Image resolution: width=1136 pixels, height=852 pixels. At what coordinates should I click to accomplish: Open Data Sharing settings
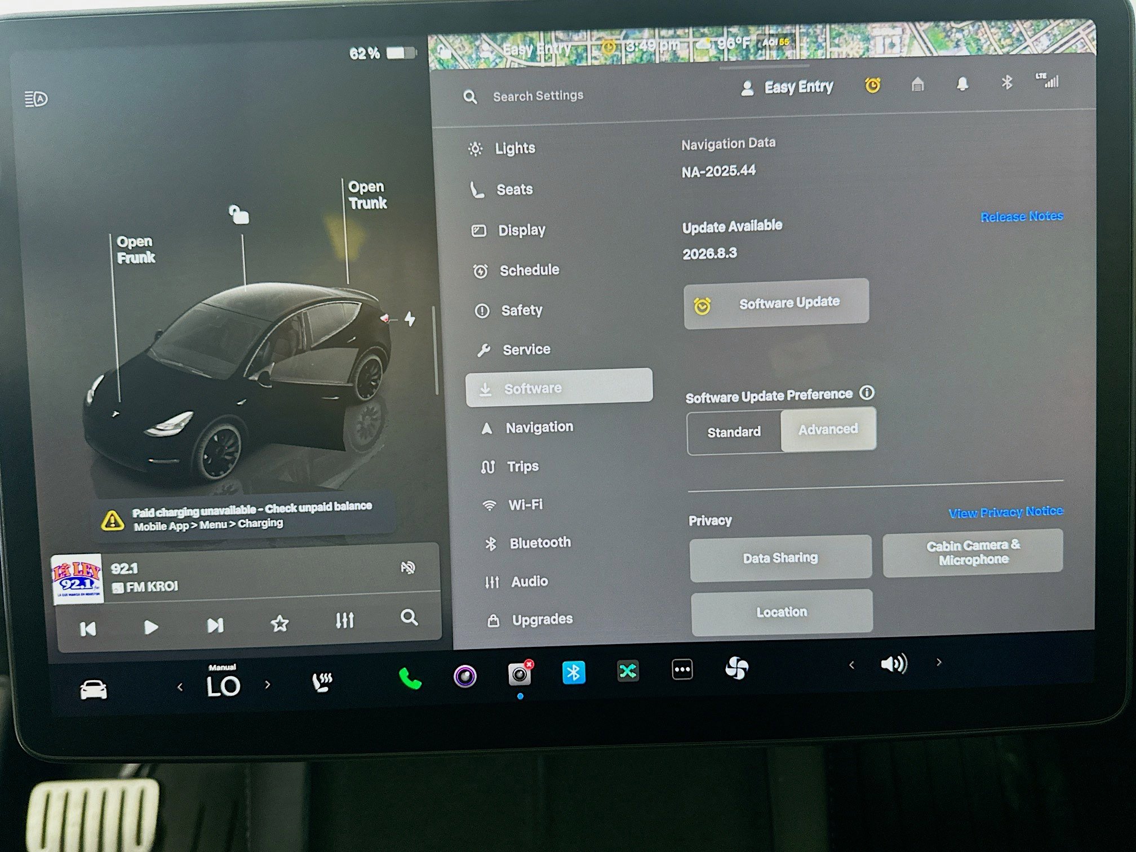click(780, 558)
